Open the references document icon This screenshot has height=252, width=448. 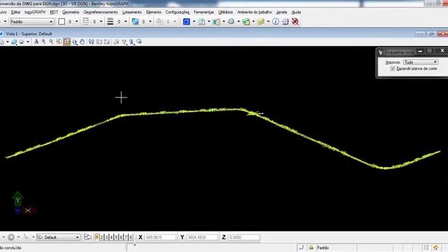click(202, 22)
